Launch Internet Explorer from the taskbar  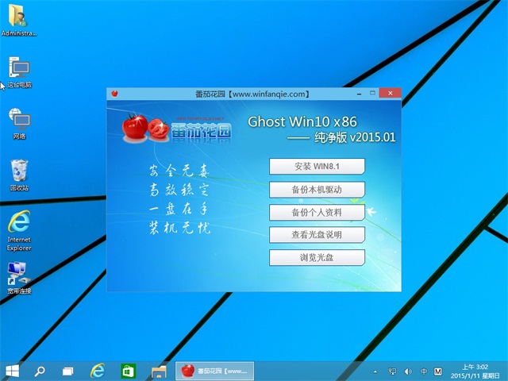point(98,371)
